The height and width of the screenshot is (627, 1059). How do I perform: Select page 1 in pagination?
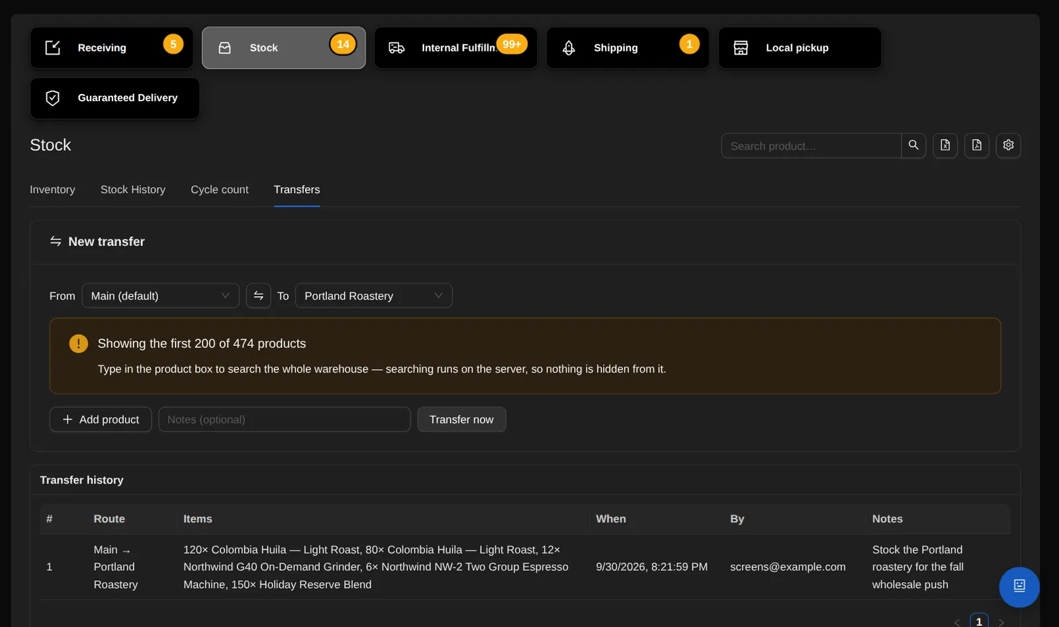pyautogui.click(x=980, y=622)
